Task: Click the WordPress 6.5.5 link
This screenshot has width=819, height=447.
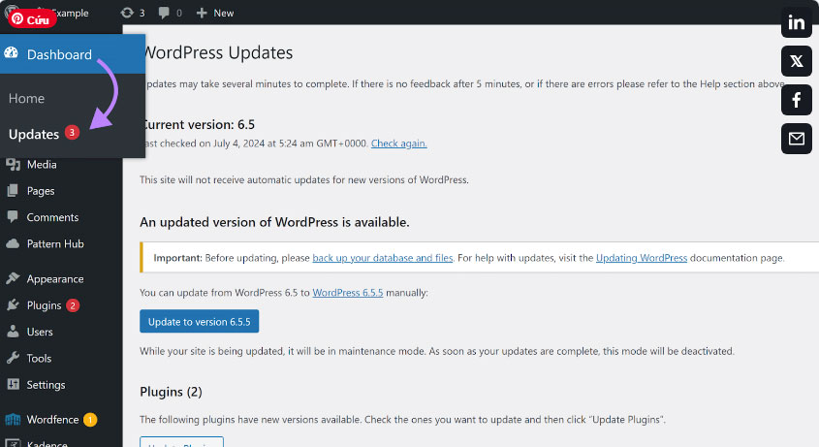Action: pyautogui.click(x=347, y=293)
